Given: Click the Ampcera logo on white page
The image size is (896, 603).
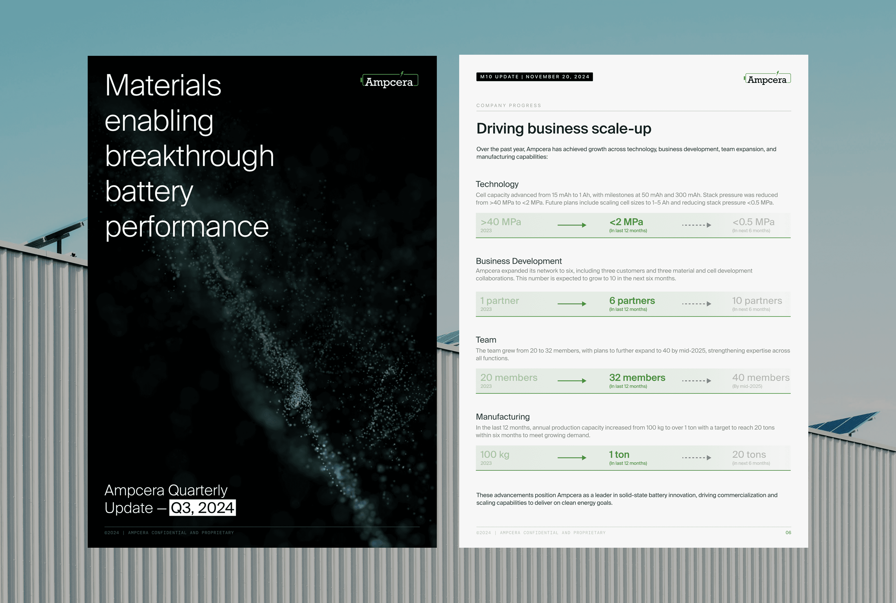Looking at the screenshot, I should click(x=767, y=79).
